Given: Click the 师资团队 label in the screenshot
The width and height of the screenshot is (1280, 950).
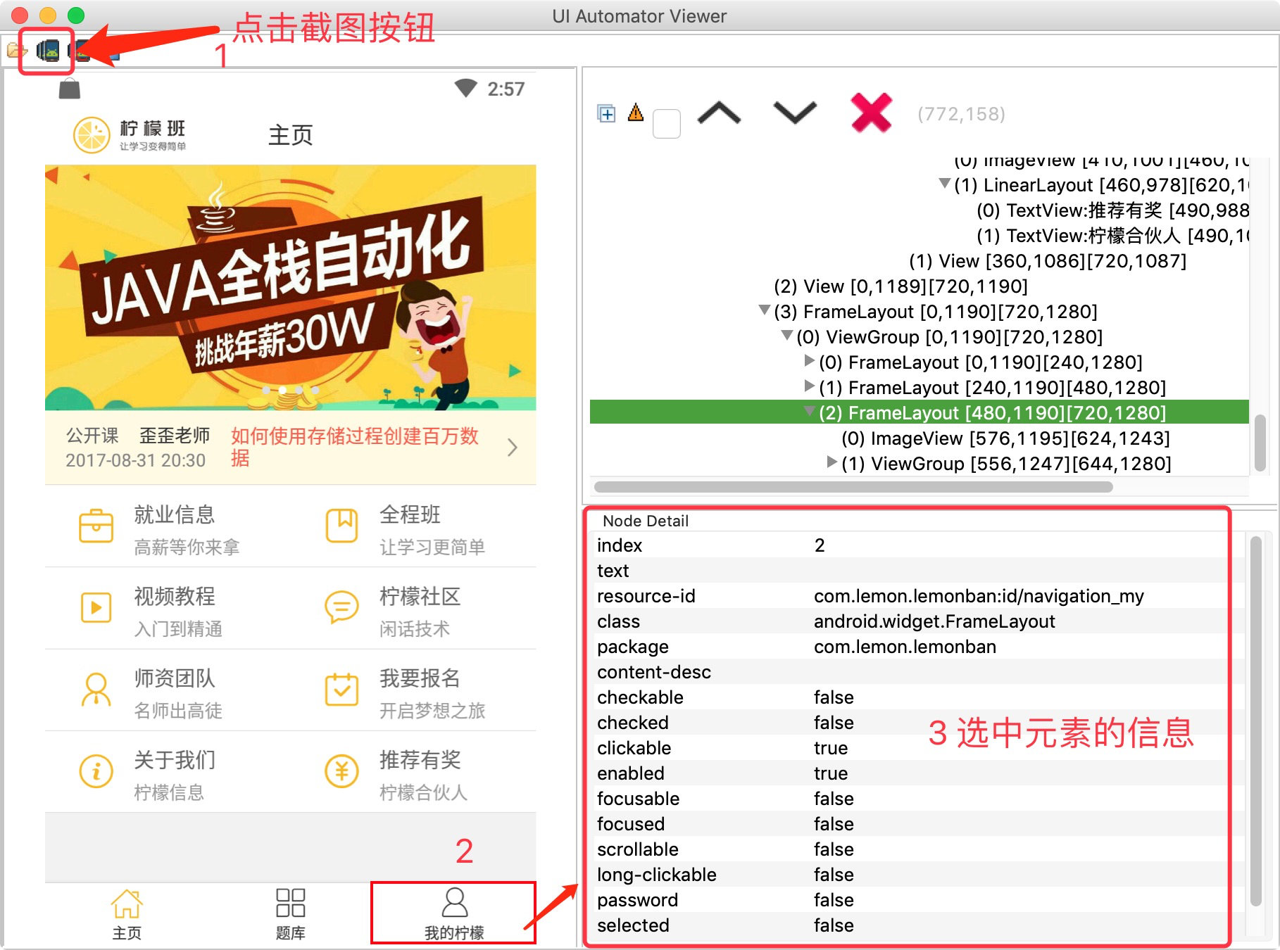Looking at the screenshot, I should (175, 678).
